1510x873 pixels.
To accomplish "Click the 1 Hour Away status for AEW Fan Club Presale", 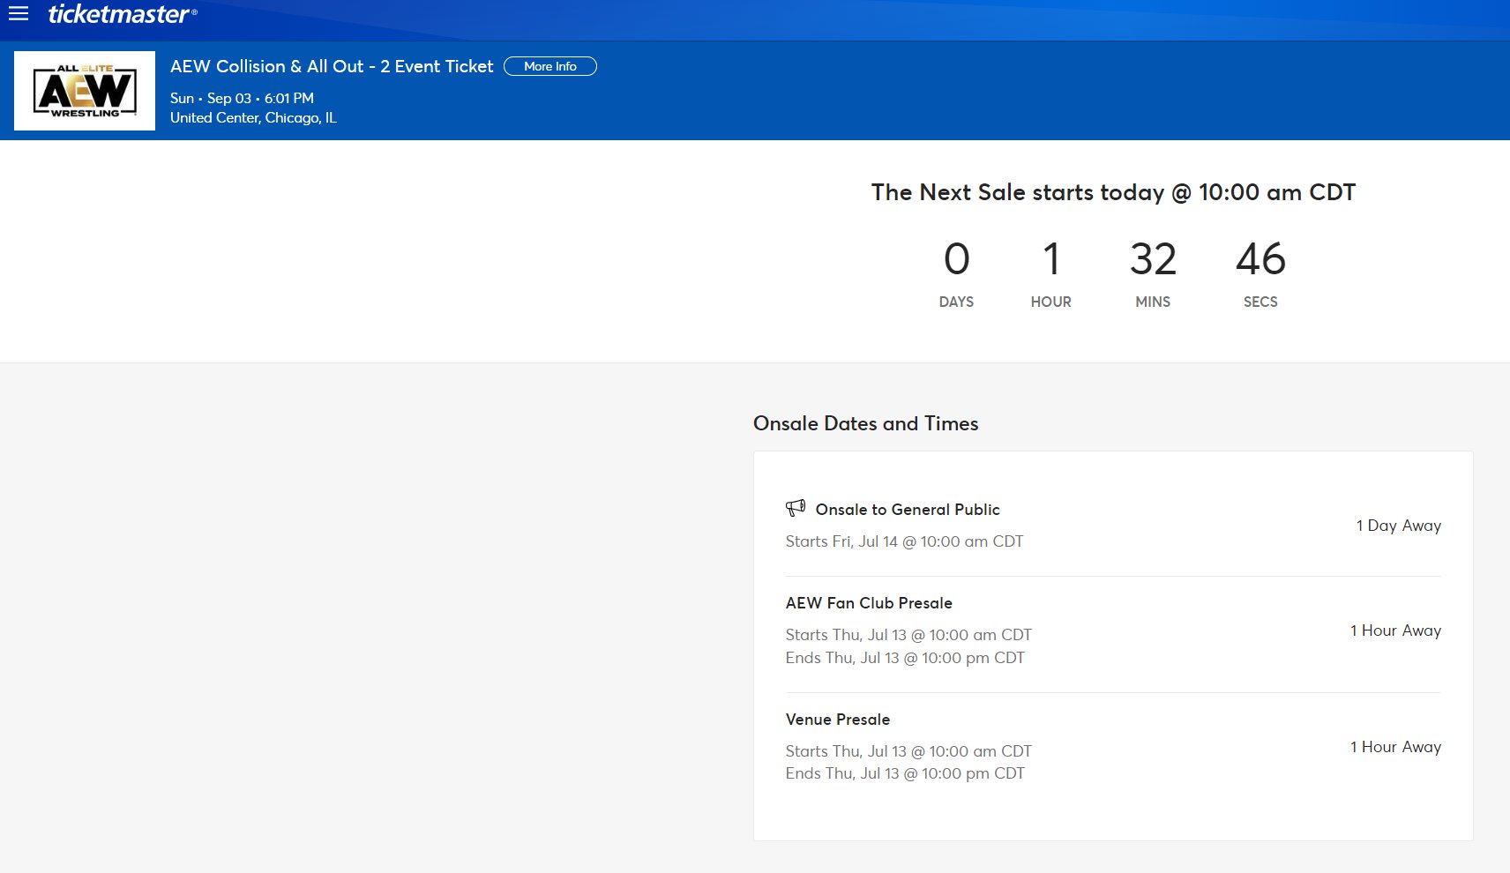I will [1396, 630].
